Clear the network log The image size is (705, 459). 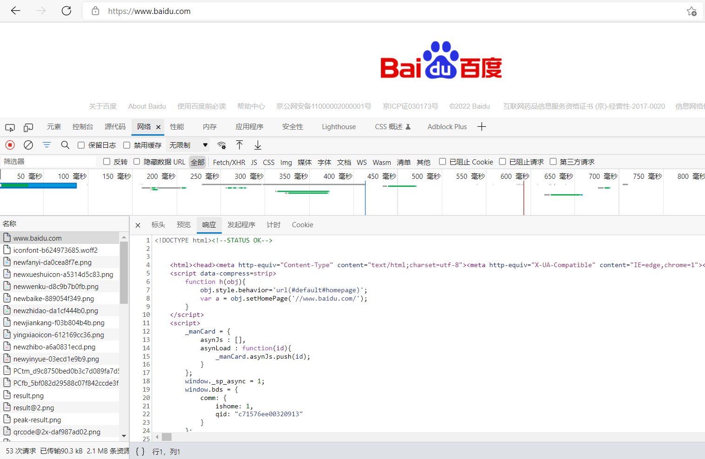[28, 145]
